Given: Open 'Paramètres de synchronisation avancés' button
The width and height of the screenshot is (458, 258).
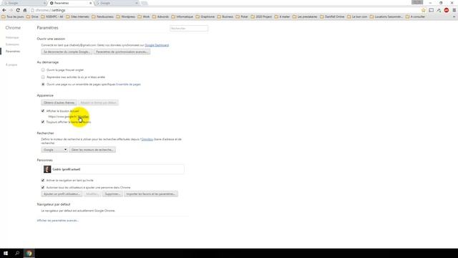Looking at the screenshot, I should (122, 52).
